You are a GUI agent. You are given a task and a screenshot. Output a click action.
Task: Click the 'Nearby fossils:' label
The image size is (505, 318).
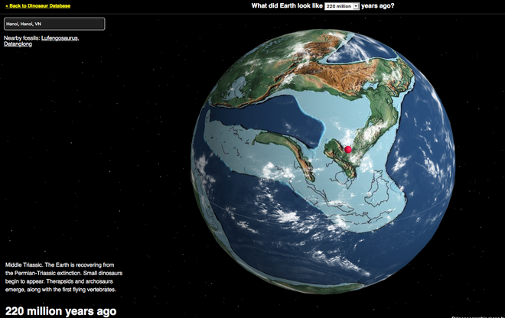[x=21, y=37]
